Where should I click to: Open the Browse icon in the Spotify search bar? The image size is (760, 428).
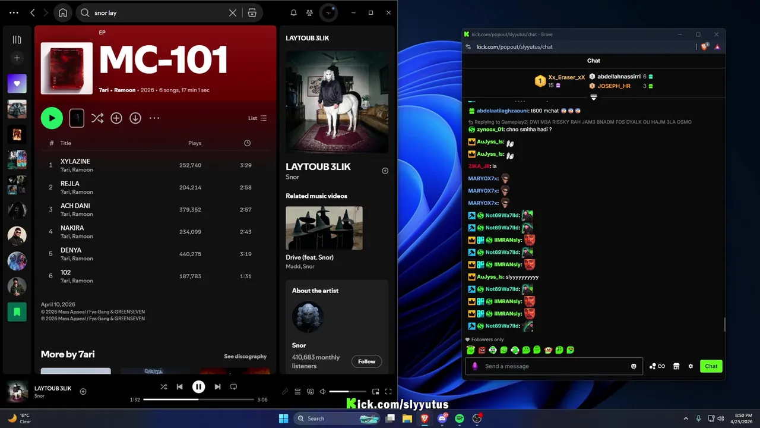pyautogui.click(x=252, y=12)
